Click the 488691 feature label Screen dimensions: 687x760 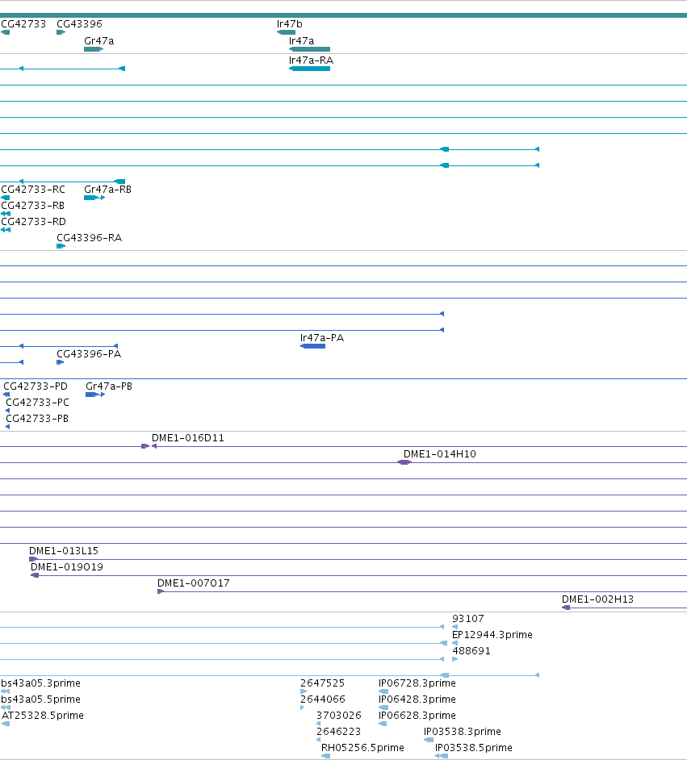point(471,650)
